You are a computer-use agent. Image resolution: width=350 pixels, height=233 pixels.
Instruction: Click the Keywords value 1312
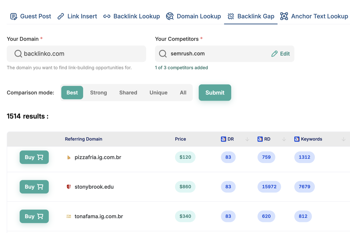304,157
